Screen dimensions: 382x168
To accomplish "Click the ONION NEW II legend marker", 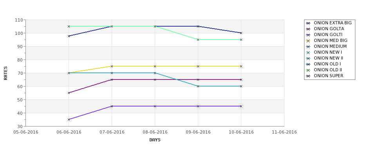I will (308, 58).
